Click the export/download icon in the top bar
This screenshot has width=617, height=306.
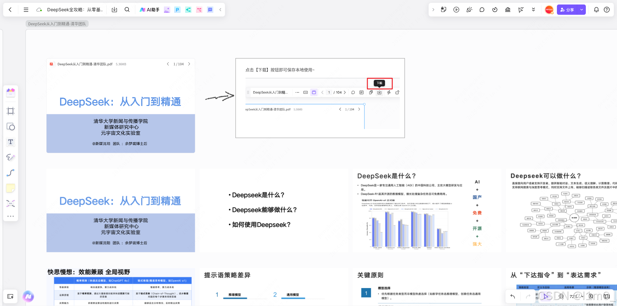114,10
